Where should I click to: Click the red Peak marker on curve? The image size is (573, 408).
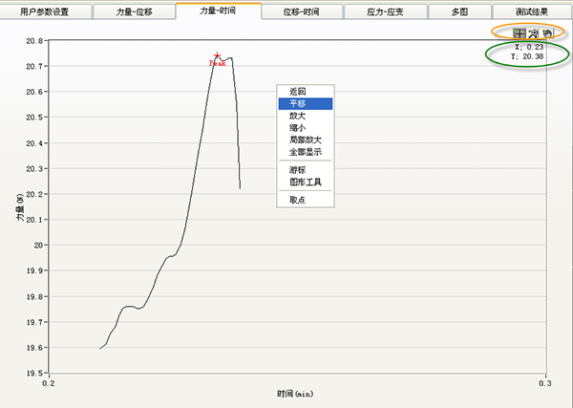[x=218, y=56]
